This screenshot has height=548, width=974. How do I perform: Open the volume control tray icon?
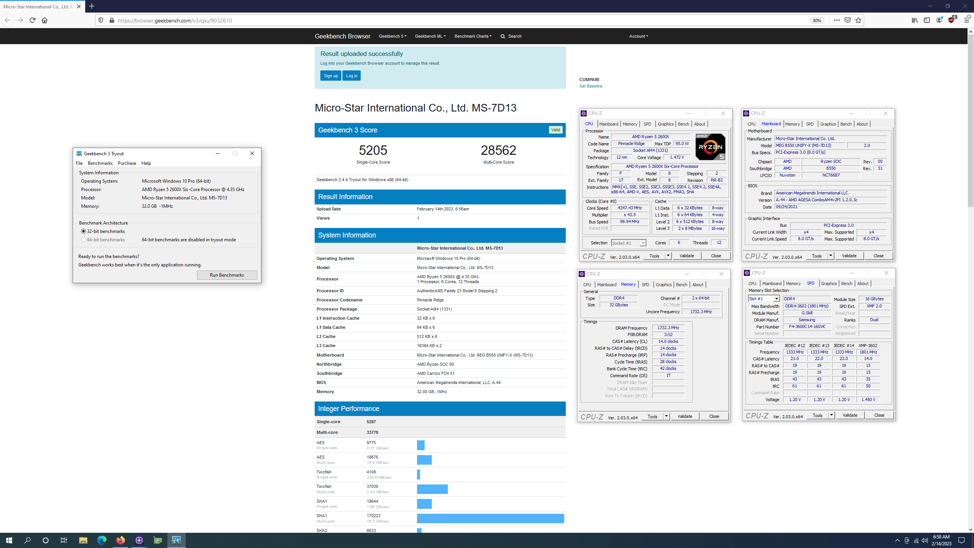925,540
